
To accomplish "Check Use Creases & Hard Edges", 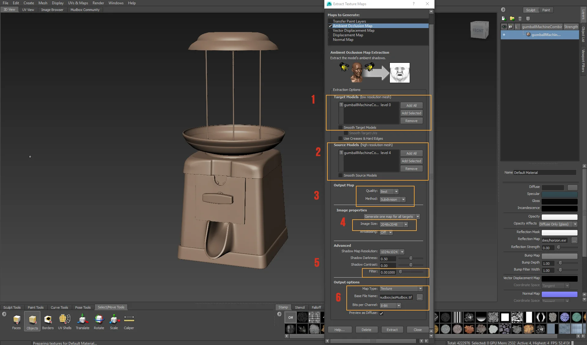I will (341, 138).
